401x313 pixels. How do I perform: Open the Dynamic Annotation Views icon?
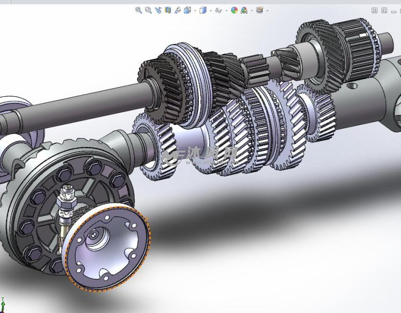pyautogui.click(x=178, y=10)
